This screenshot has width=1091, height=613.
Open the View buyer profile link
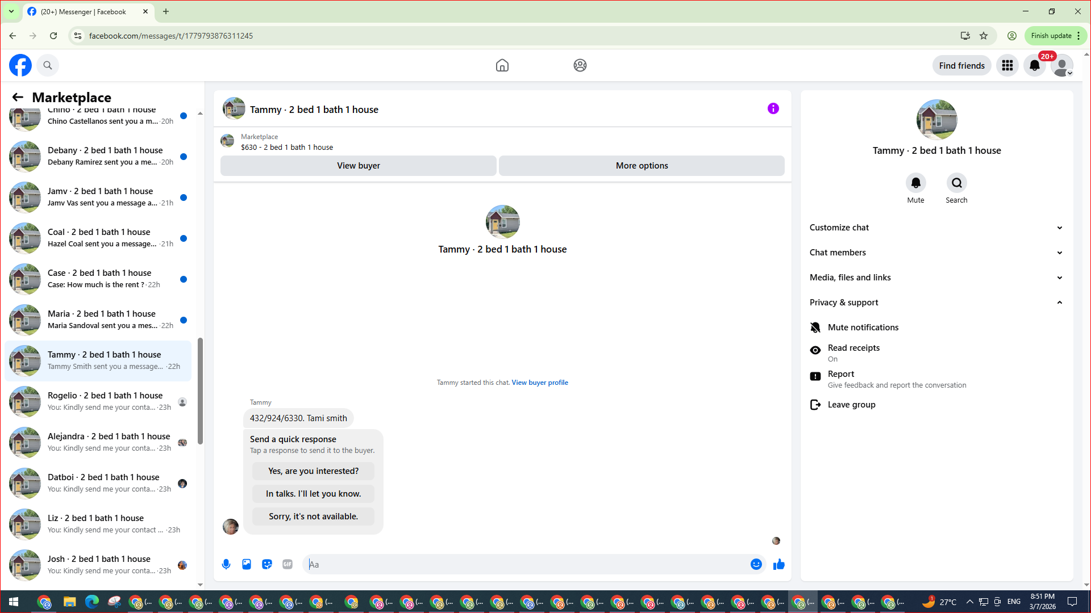pos(540,383)
